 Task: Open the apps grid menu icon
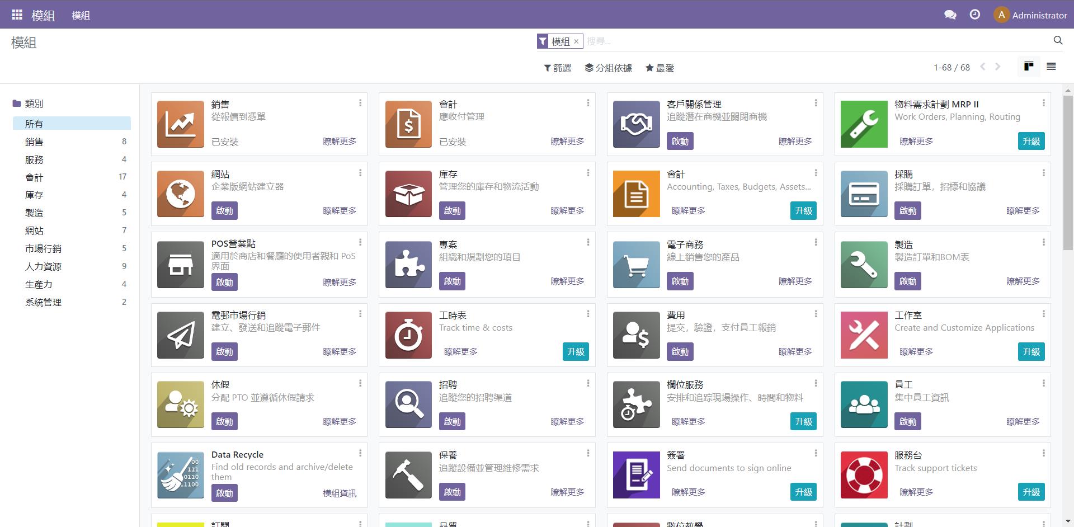tap(17, 15)
